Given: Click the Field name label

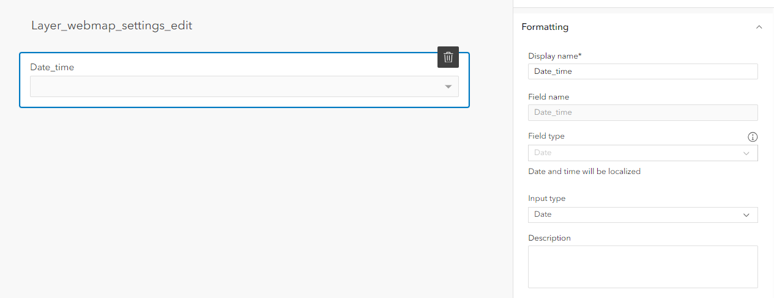Looking at the screenshot, I should [548, 97].
